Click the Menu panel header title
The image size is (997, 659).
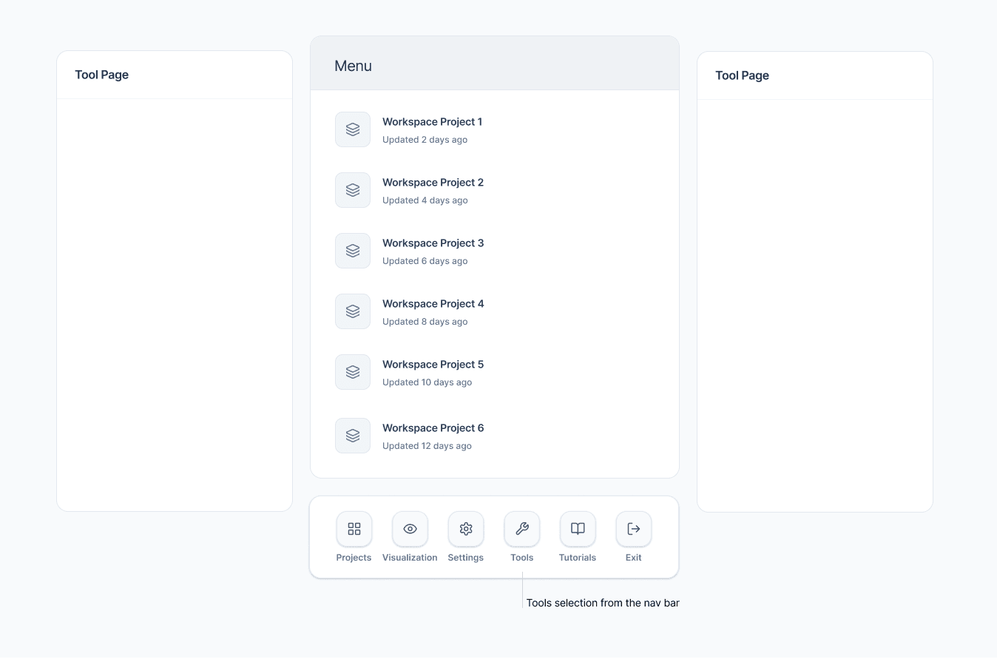point(353,66)
